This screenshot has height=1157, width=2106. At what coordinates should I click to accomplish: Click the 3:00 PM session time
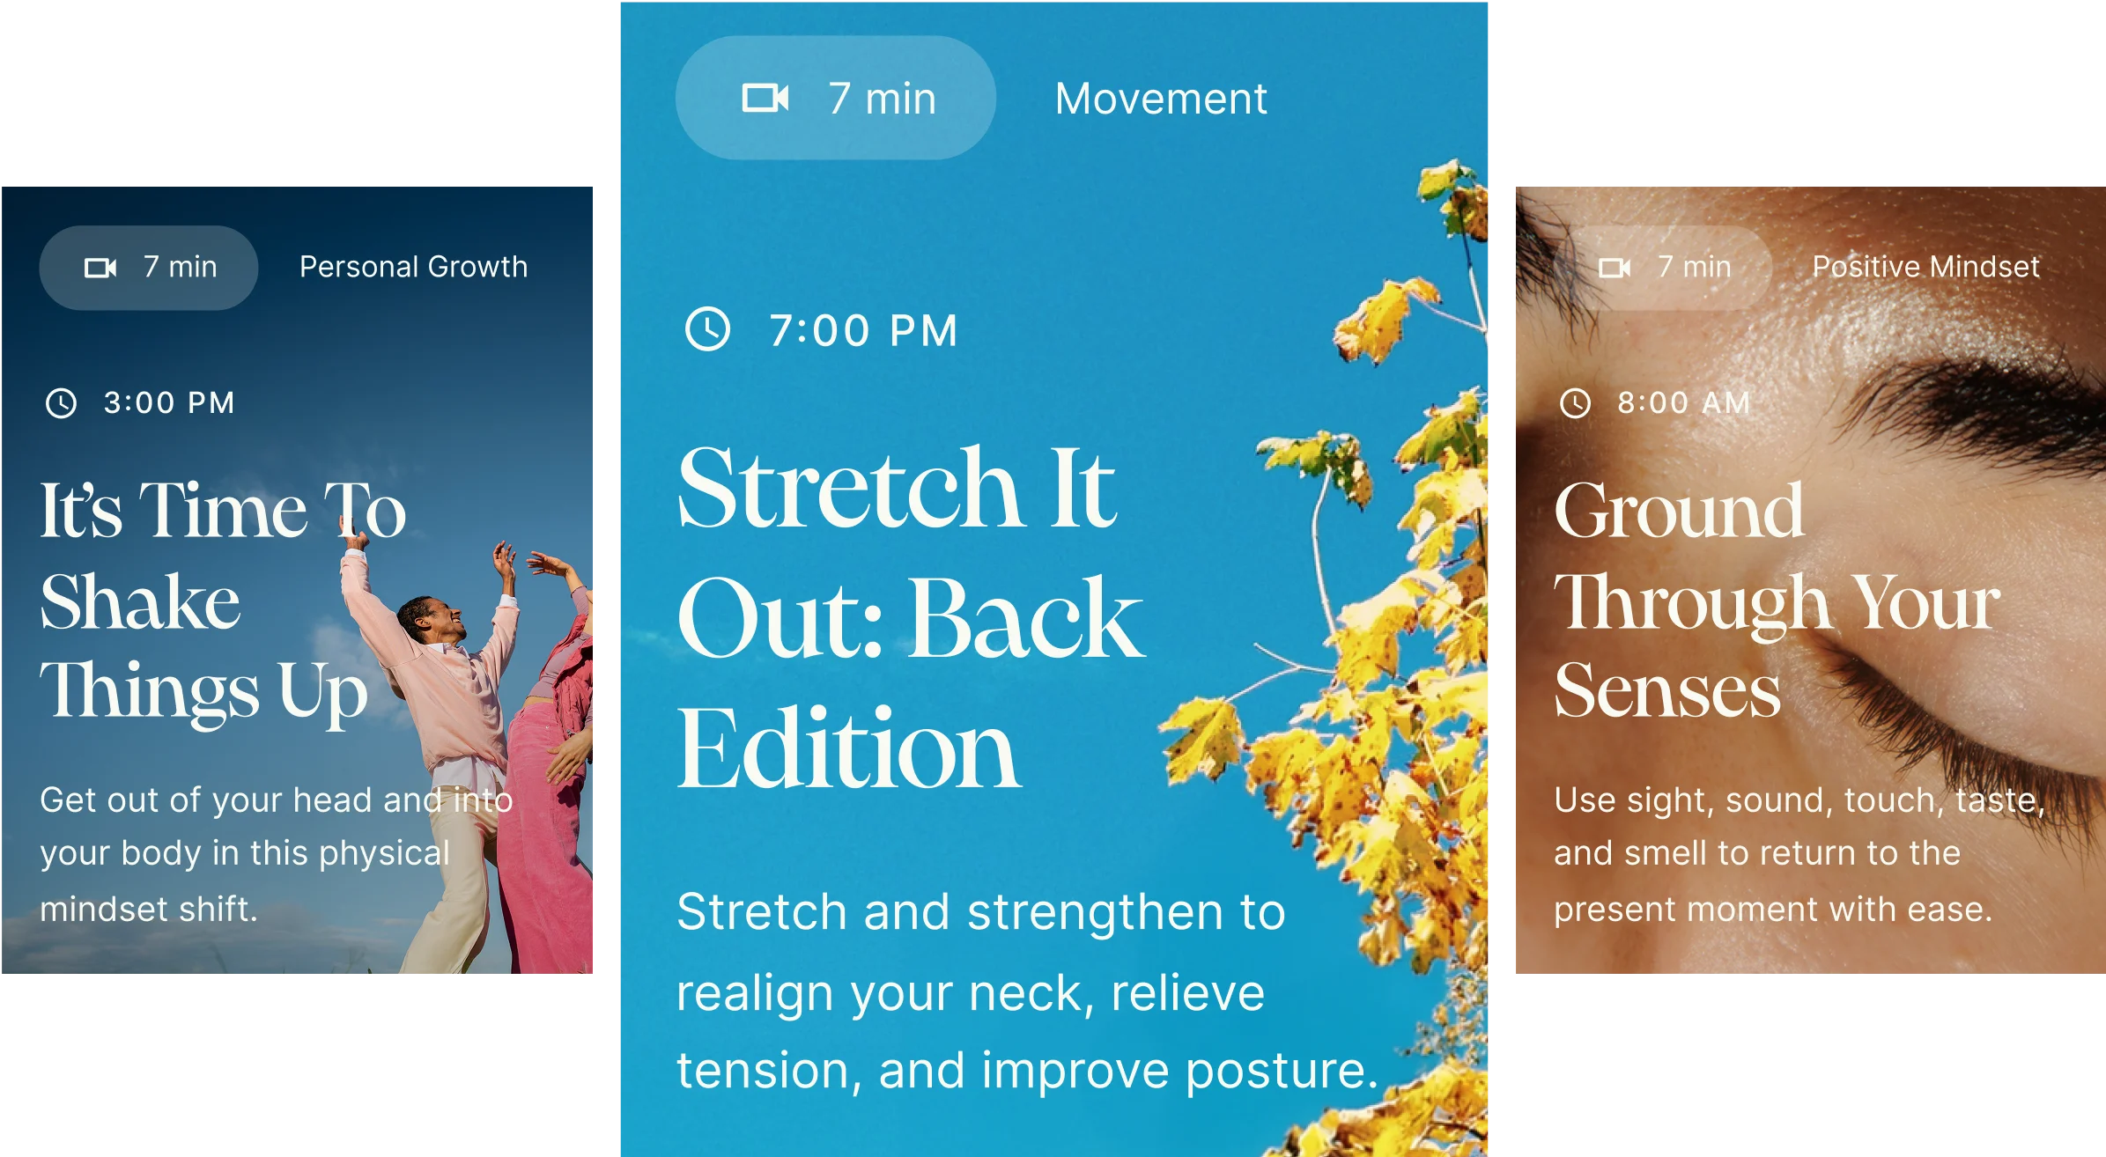[x=169, y=403]
